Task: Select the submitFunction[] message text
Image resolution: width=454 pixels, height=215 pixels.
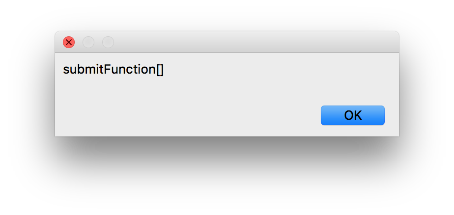Action: (x=113, y=70)
